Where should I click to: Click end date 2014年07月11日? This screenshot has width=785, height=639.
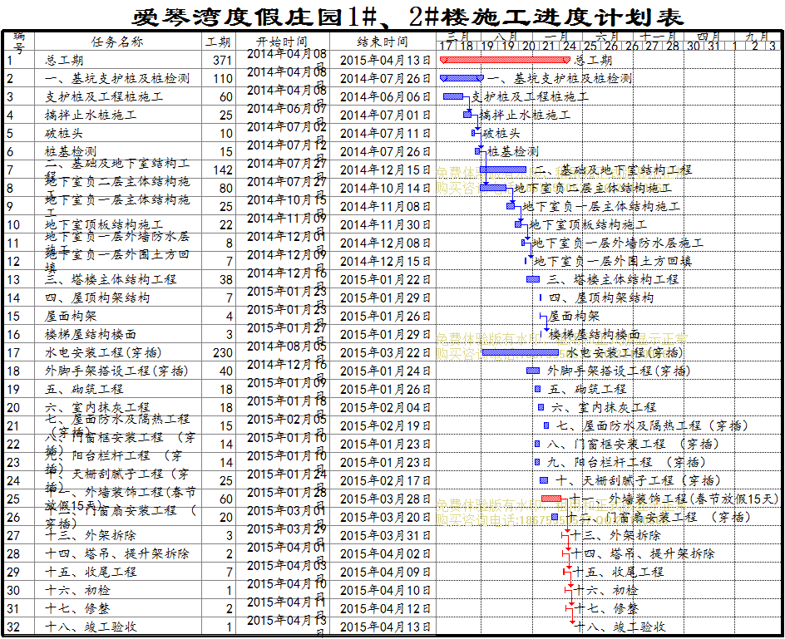[x=385, y=134]
